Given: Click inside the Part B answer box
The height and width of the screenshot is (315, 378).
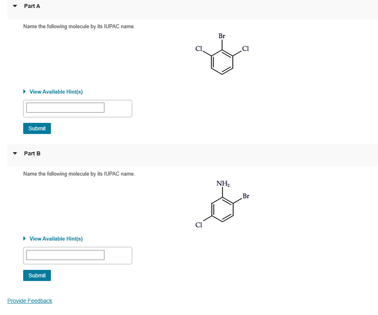Looking at the screenshot, I should coord(65,255).
